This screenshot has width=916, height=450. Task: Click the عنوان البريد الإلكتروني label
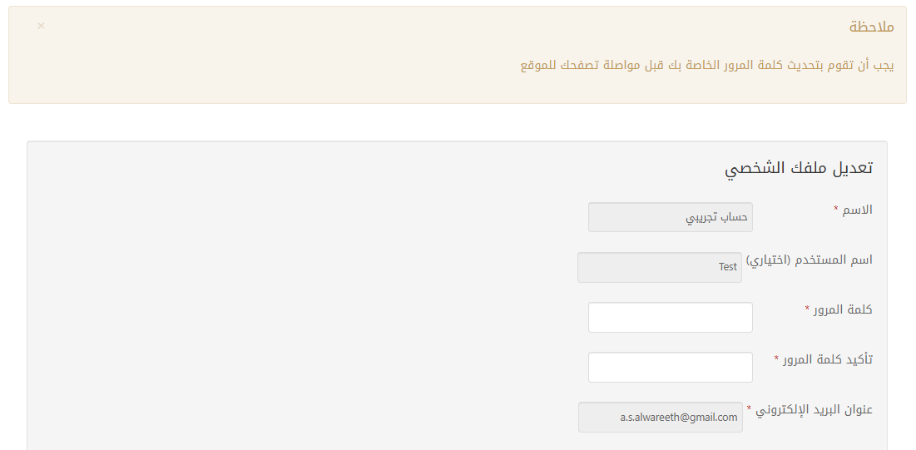coord(815,409)
